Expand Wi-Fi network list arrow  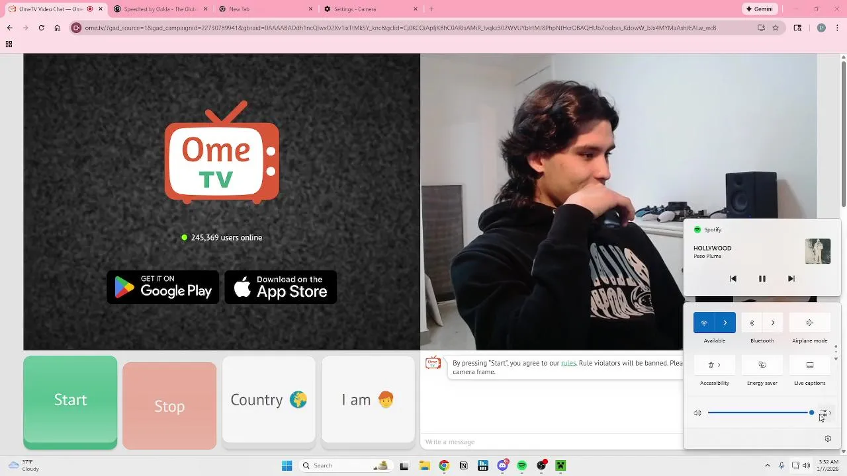click(x=725, y=323)
